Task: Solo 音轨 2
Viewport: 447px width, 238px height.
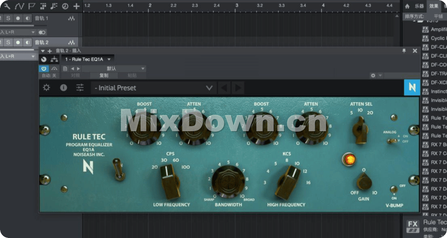Action: point(8,42)
